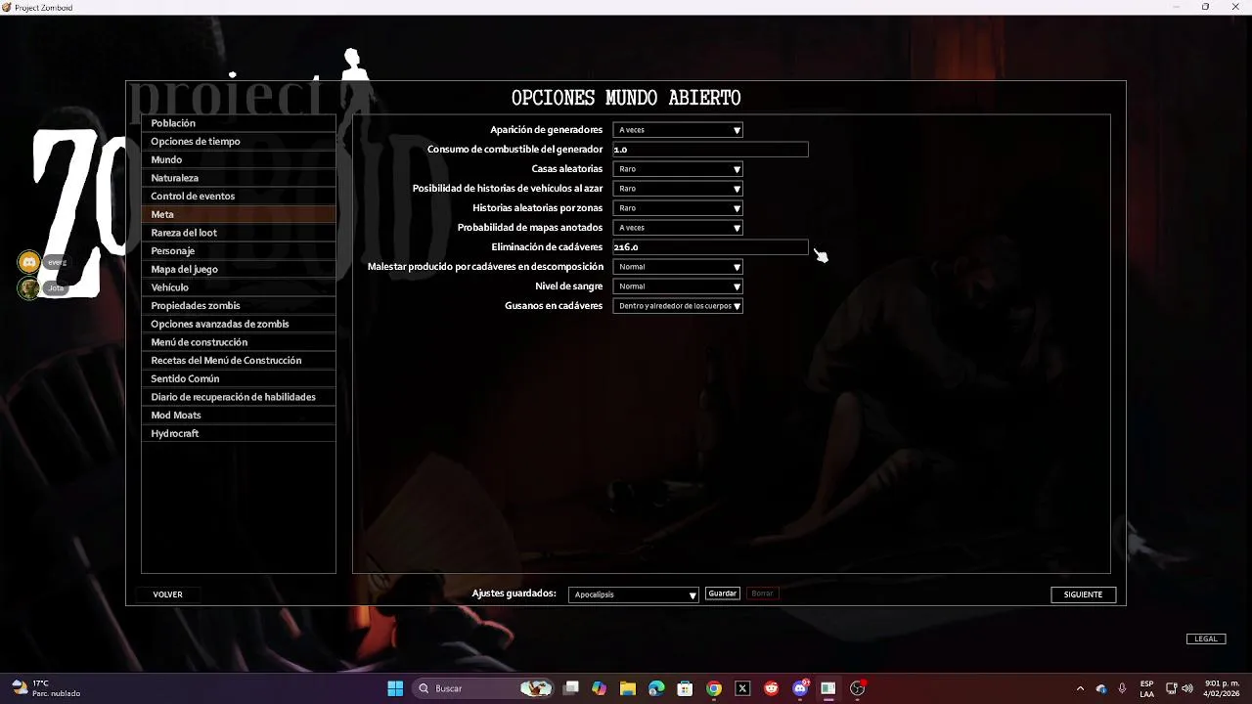The width and height of the screenshot is (1252, 704).
Task: Select the Meta category
Action: tap(239, 214)
